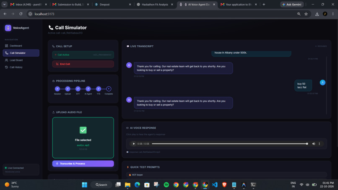Open the tab search dropdown

(4, 4)
